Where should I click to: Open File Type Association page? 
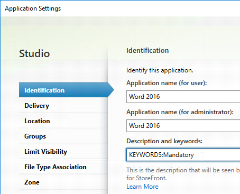click(63, 167)
